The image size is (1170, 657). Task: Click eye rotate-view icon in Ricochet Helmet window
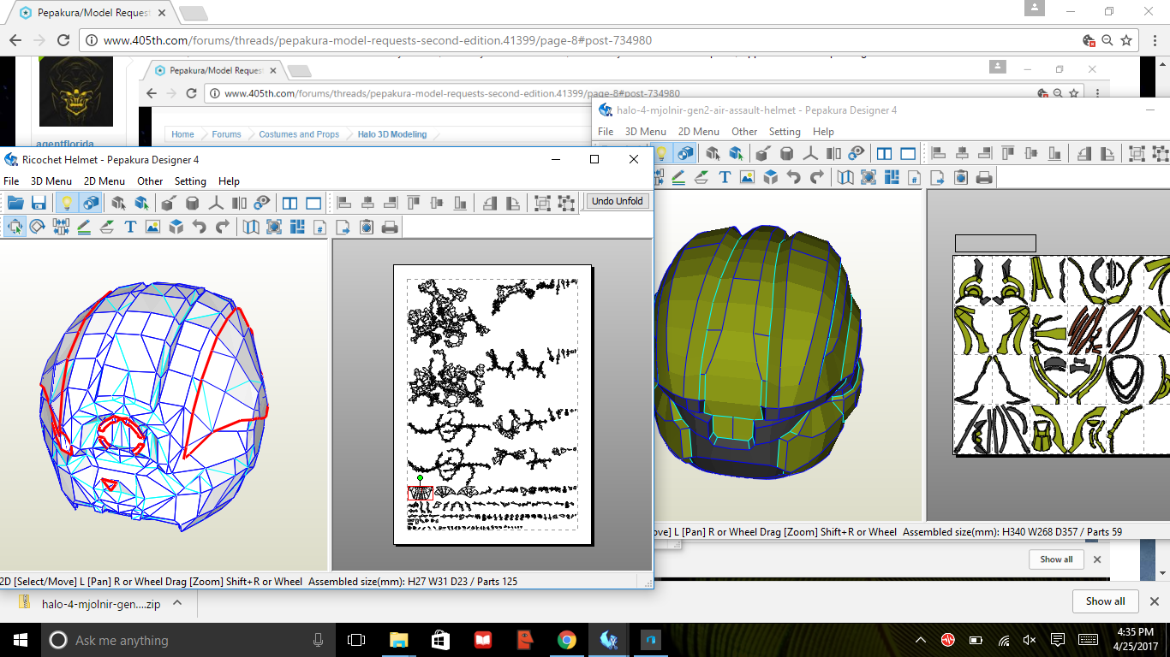pyautogui.click(x=262, y=203)
